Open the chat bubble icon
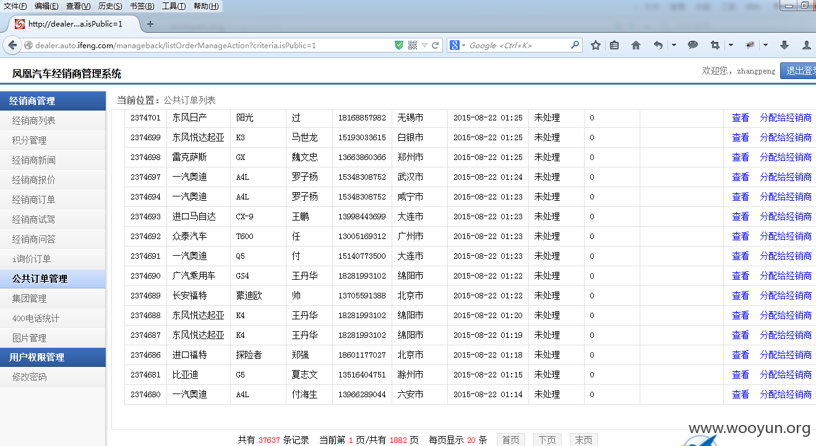The image size is (816, 446). click(693, 45)
